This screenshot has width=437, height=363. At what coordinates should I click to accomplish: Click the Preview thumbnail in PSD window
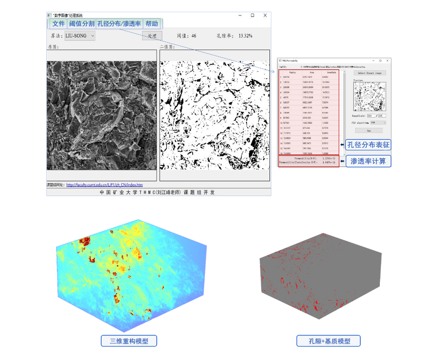click(369, 96)
